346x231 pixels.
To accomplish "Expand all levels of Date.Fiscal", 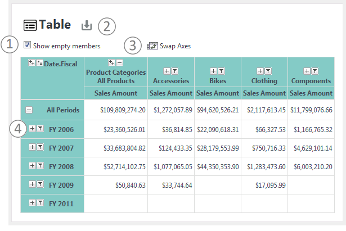I will (x=32, y=63).
